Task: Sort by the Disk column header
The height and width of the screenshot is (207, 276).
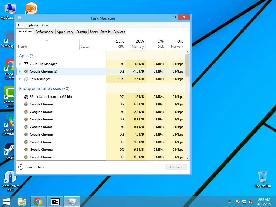Action: [156, 44]
